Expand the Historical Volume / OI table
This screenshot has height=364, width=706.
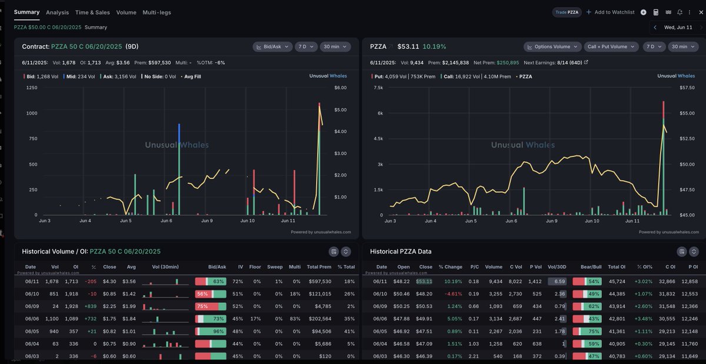point(346,251)
